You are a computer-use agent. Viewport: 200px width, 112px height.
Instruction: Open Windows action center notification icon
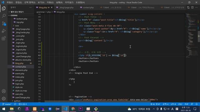(195, 109)
